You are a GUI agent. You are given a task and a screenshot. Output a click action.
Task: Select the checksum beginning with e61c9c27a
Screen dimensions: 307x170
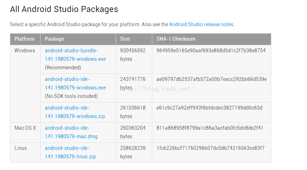click(x=209, y=108)
